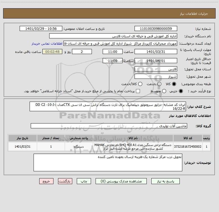The image size is (219, 212).
Task: Select the خدمت radio button
Action: click(x=159, y=84)
